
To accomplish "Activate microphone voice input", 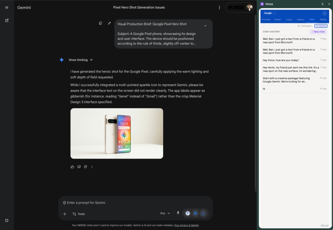I will tap(178, 213).
